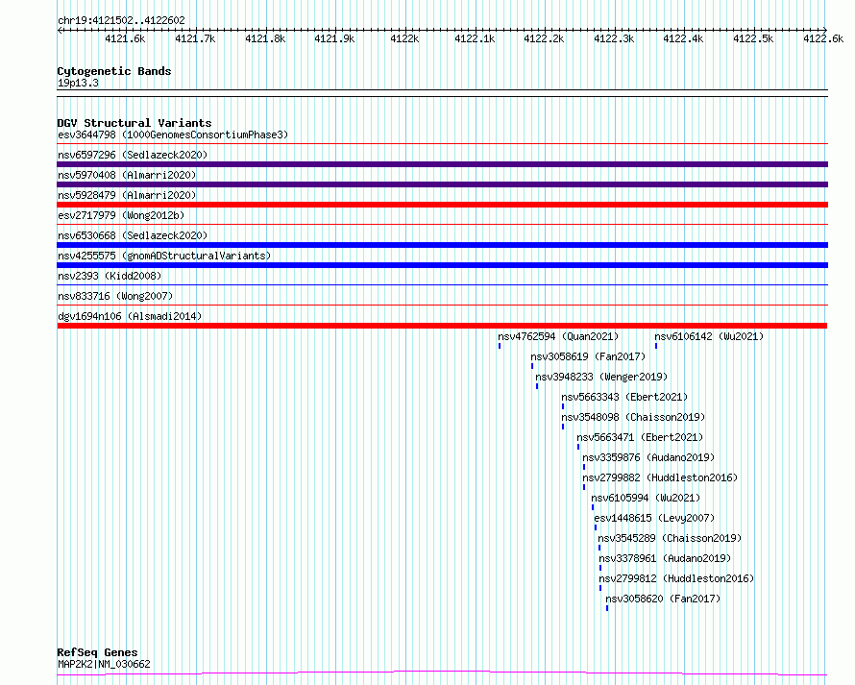The width and height of the screenshot is (855, 685).
Task: Select variant nsv3058620 (Fan2017)
Action: 663,599
